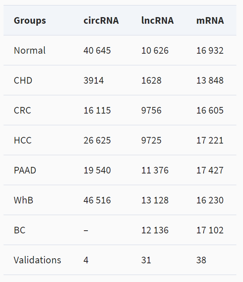The width and height of the screenshot is (243, 282).
Task: Select lncRNA value 11 376
Action: [155, 170]
